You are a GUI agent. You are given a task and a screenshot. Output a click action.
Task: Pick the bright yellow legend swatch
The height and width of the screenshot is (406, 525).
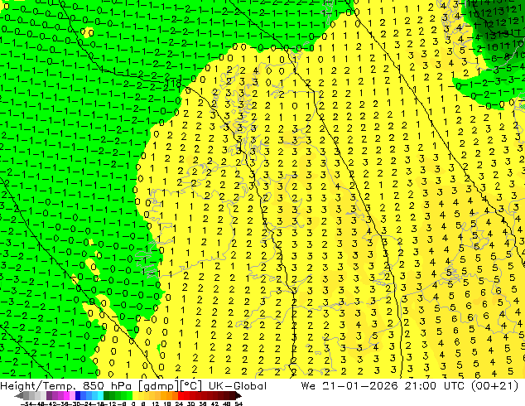(135, 396)
